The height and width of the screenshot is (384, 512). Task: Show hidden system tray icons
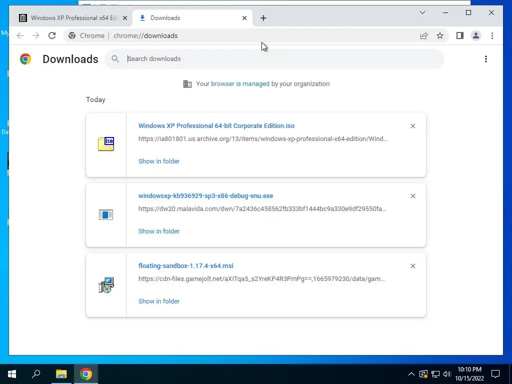point(411,374)
